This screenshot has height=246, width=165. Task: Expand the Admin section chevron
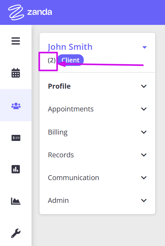coord(144,200)
